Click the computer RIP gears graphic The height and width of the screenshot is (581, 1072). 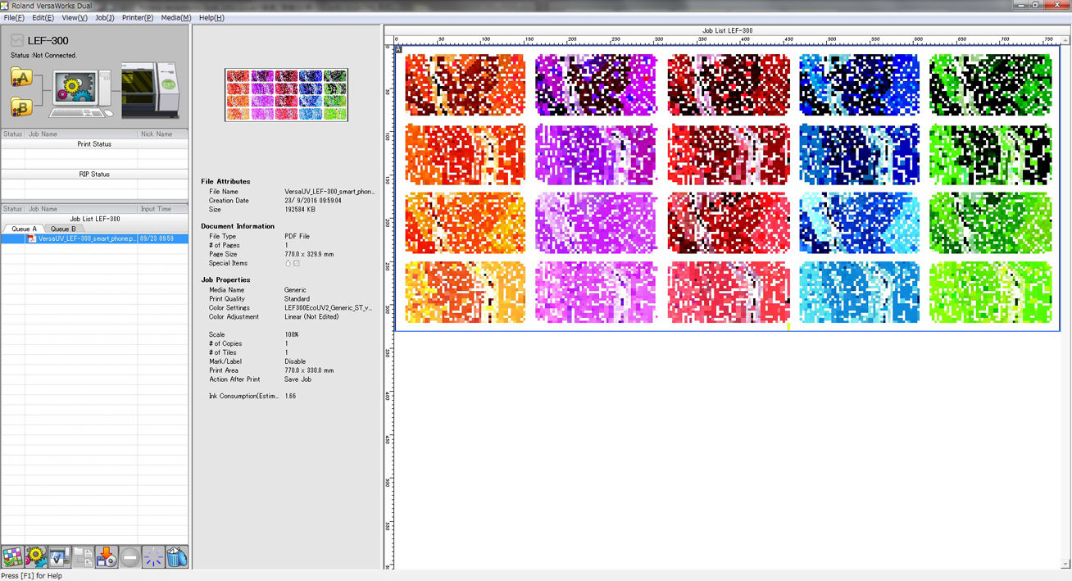pyautogui.click(x=82, y=94)
